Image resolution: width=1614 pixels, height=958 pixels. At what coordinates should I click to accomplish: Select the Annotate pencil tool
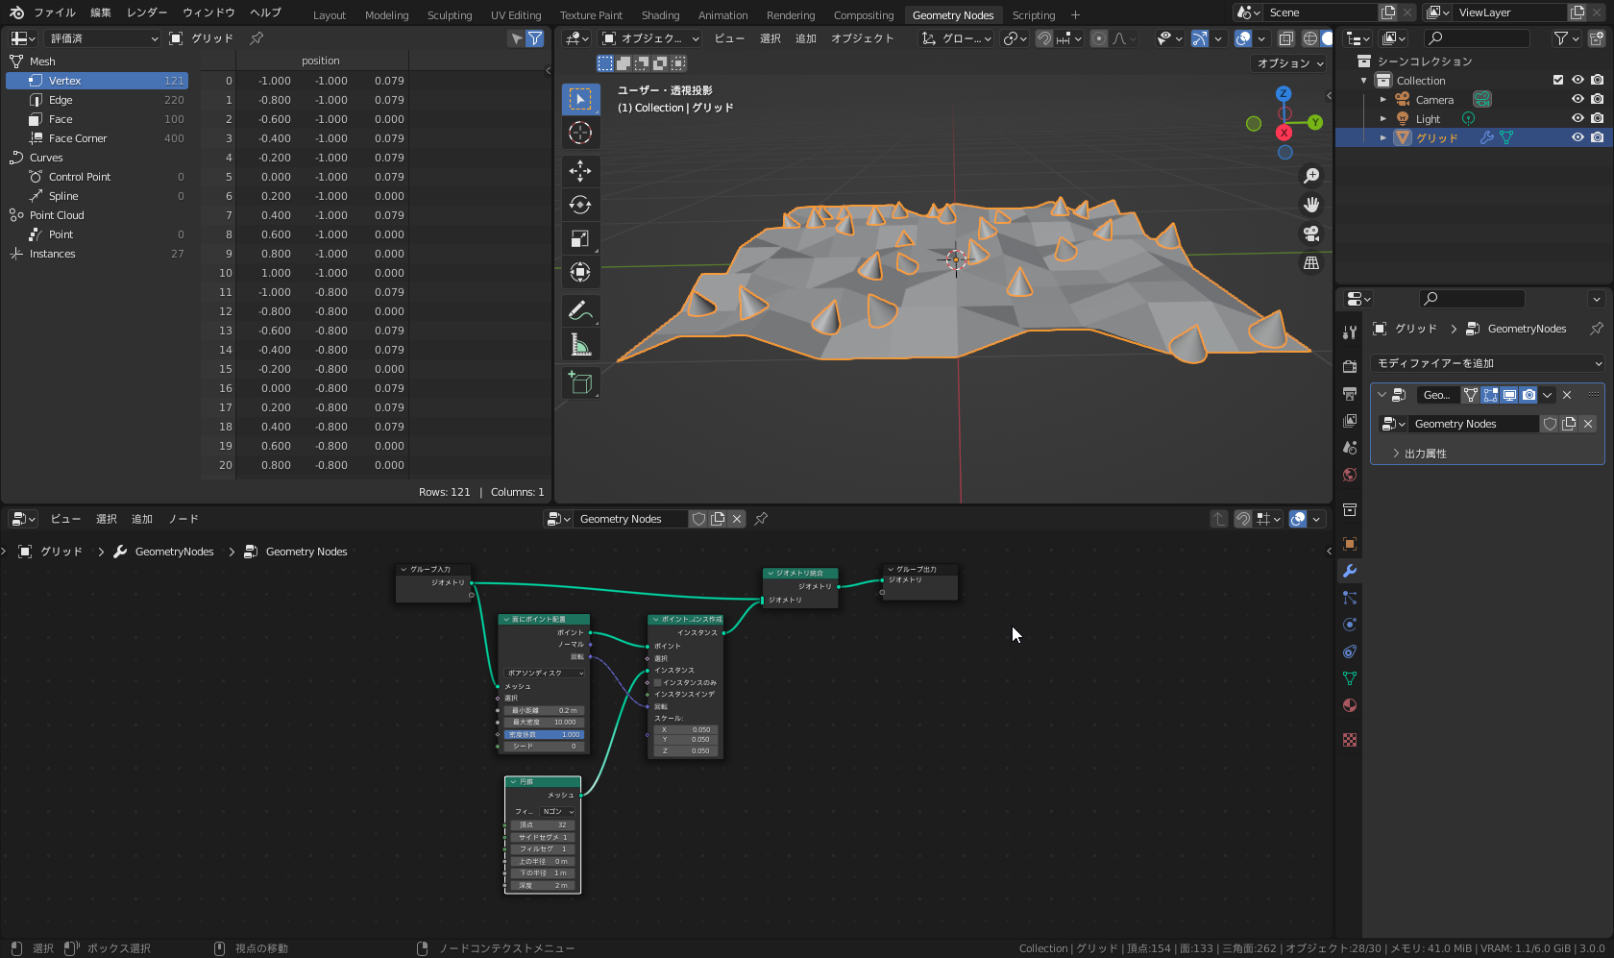580,311
